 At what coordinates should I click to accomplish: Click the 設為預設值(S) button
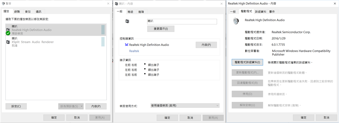coord(69,106)
